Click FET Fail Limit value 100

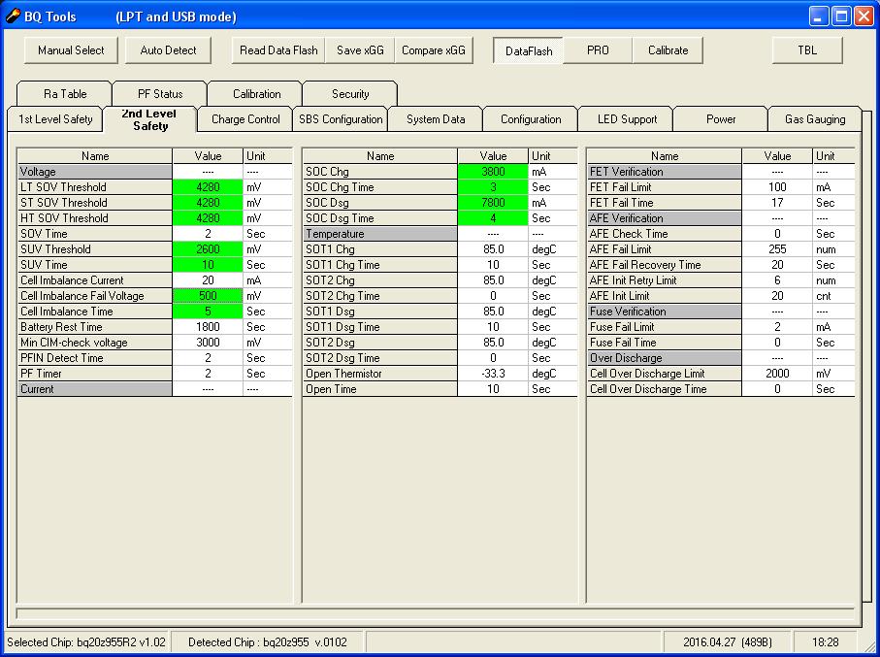(x=777, y=187)
